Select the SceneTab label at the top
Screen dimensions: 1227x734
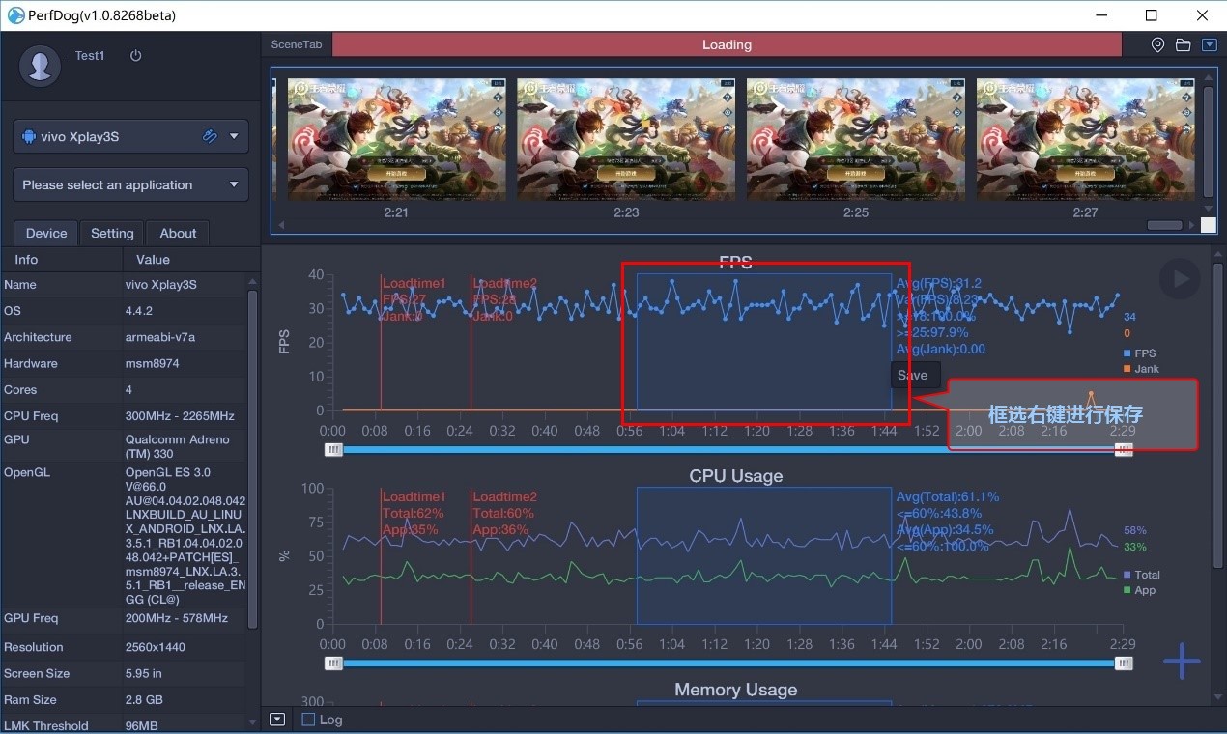[x=296, y=43]
